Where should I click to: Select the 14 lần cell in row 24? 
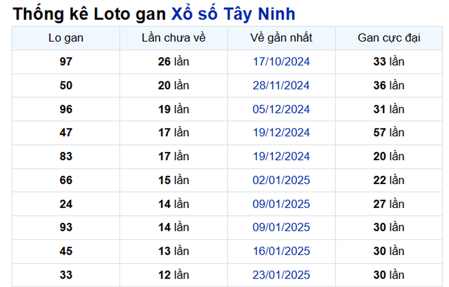(x=174, y=204)
